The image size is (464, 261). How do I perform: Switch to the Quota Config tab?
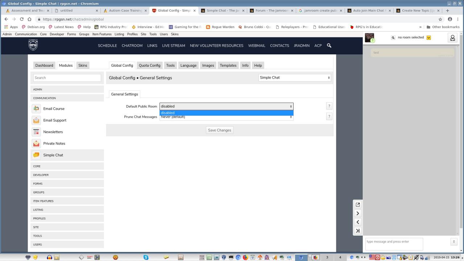pyautogui.click(x=149, y=65)
